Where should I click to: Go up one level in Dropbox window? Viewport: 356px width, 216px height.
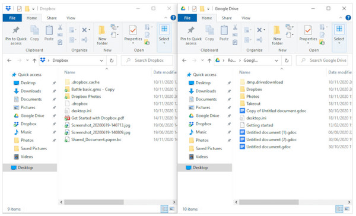[34, 61]
